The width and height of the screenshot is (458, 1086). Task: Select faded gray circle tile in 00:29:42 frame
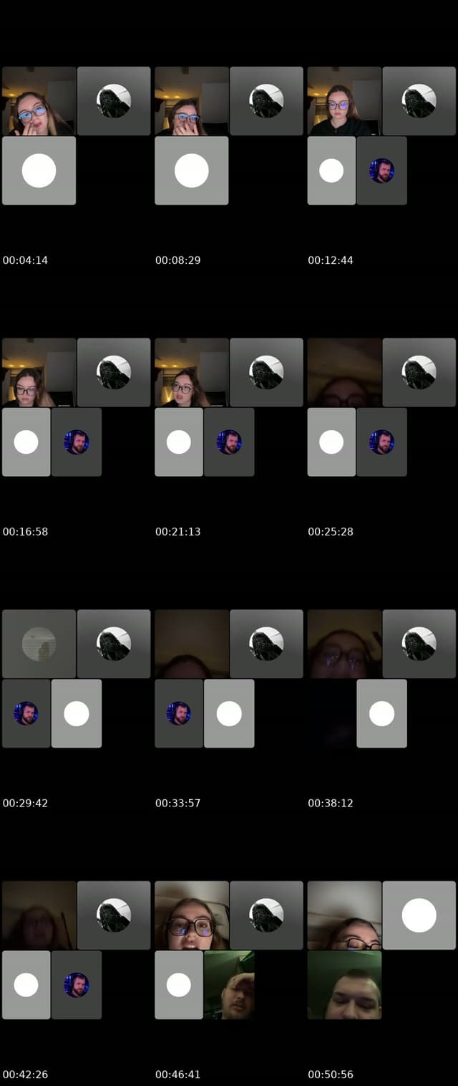(39, 644)
